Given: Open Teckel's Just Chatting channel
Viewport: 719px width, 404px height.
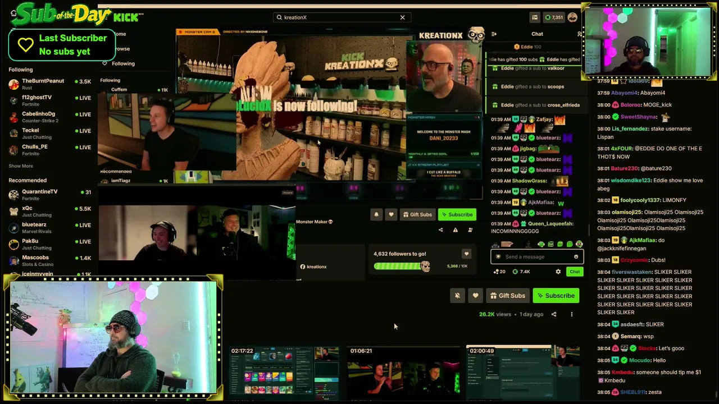Looking at the screenshot, I should tap(49, 134).
